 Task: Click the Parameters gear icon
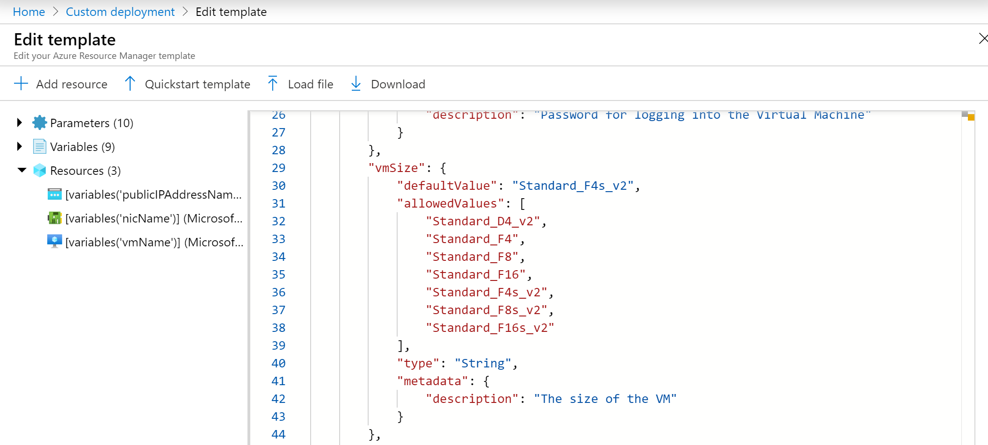40,123
